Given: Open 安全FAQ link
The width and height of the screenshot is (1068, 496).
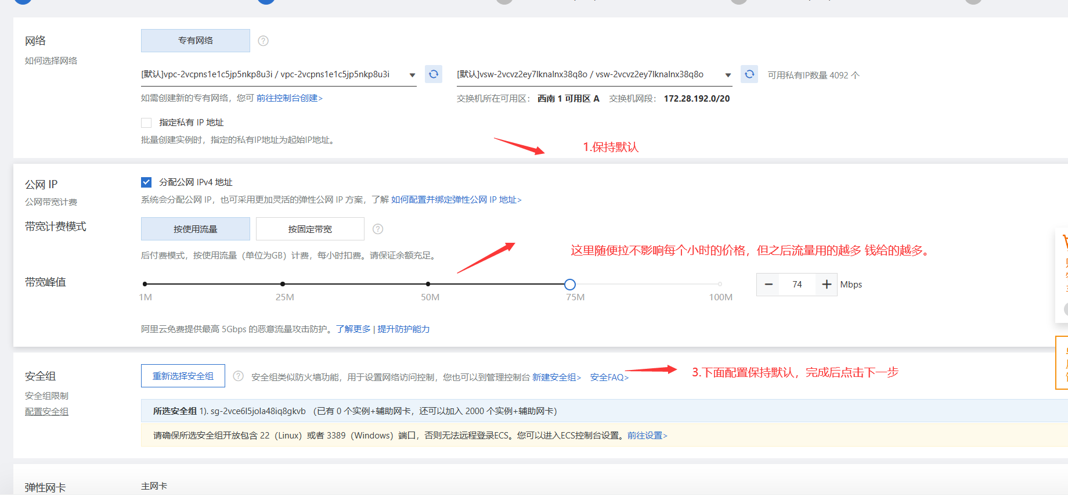Looking at the screenshot, I should tap(609, 378).
